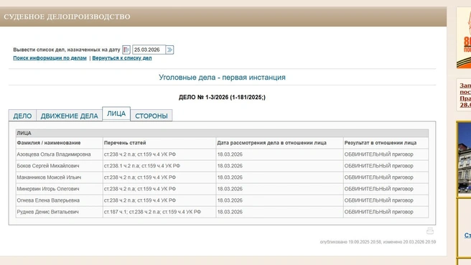Click the case title ДЕЛО № 1-3/2026

coord(222,97)
